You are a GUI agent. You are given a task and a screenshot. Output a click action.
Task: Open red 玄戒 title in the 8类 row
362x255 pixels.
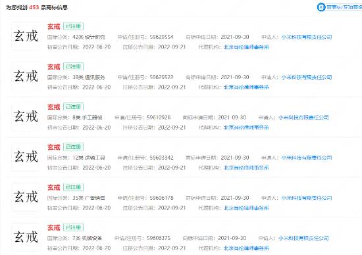[53, 106]
